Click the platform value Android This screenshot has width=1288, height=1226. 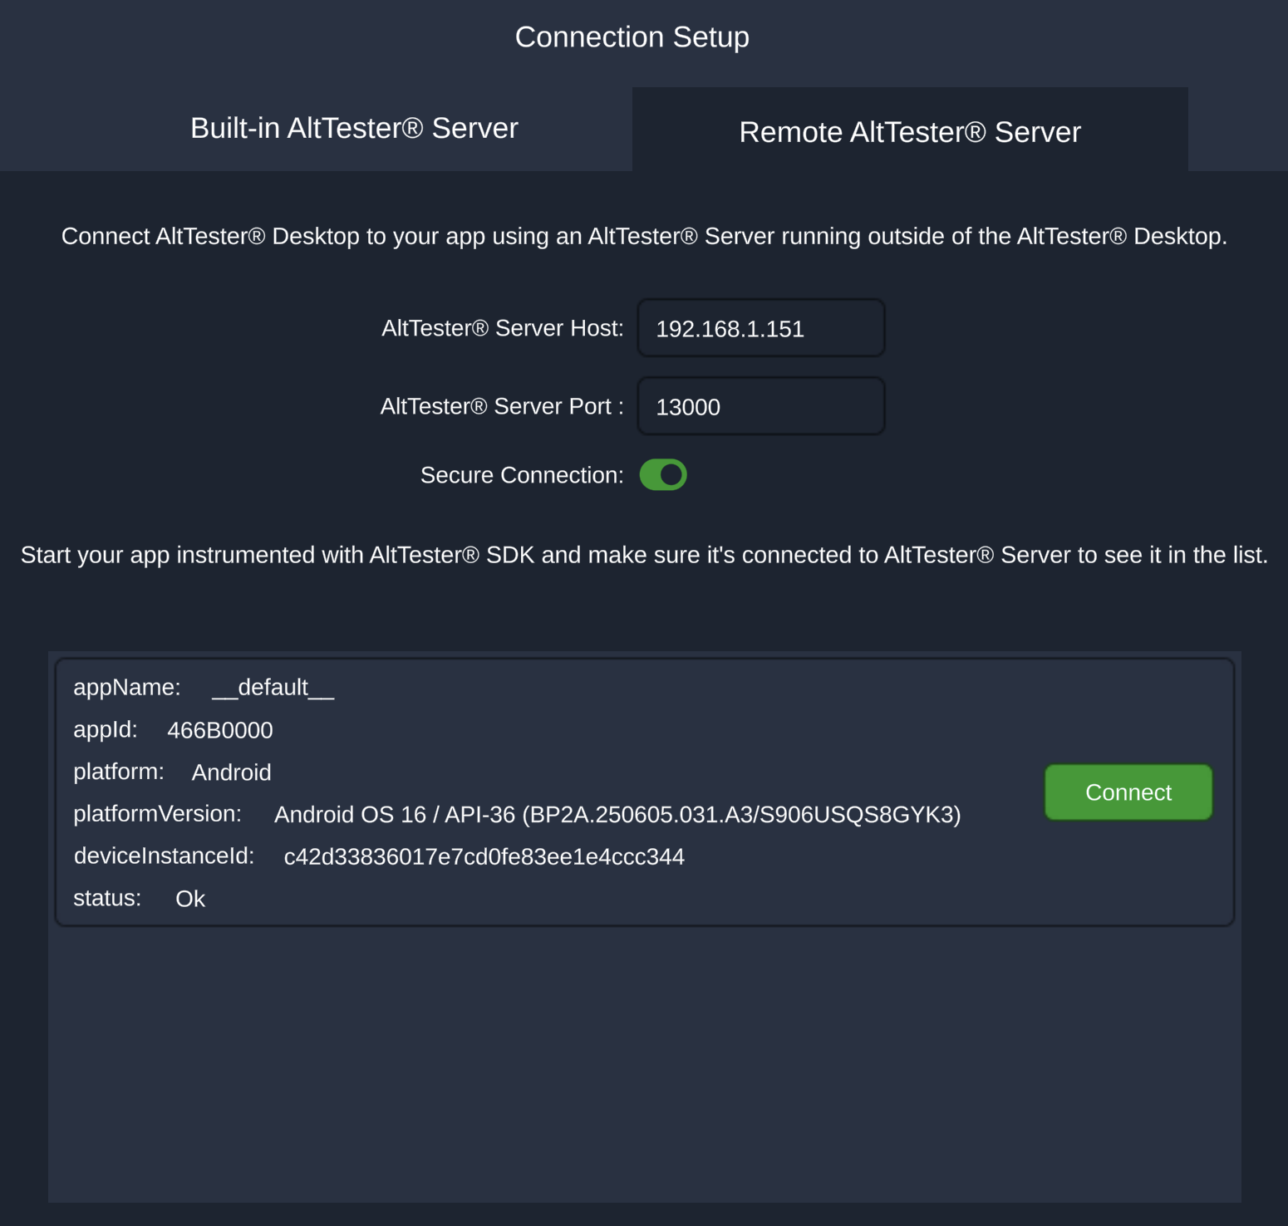(231, 772)
